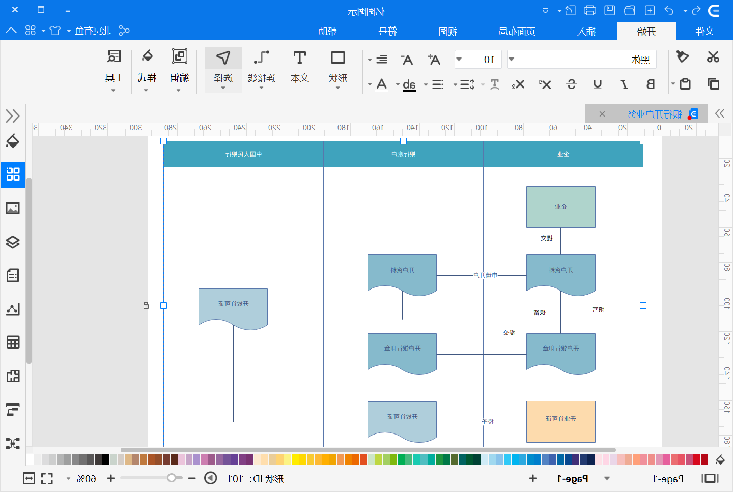Click the zoom slider in status bar
Viewport: 733px width, 492px height.
151,478
